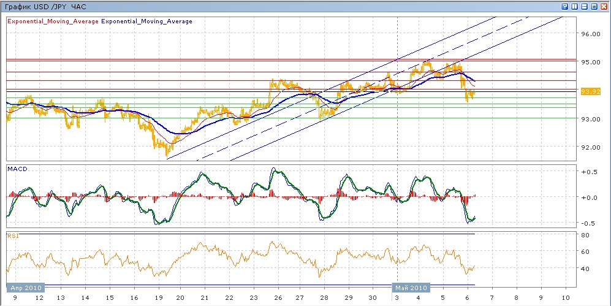Click the red Exponential_Moving_Average legend label

[x=52, y=21]
